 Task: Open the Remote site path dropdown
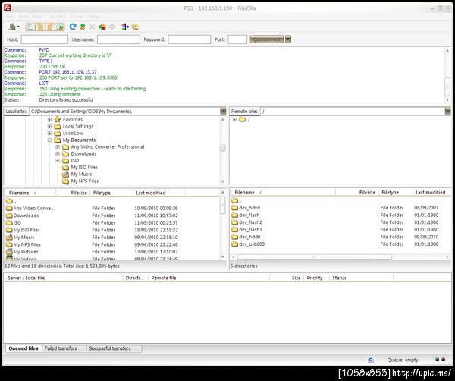[447, 112]
